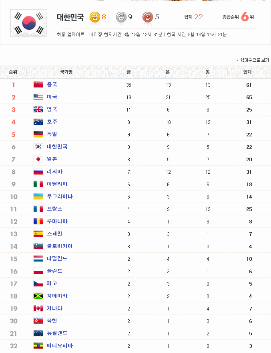Image resolution: width=271 pixels, height=353 pixels.
Task: Click the North Korea flag icon
Action: (38, 321)
